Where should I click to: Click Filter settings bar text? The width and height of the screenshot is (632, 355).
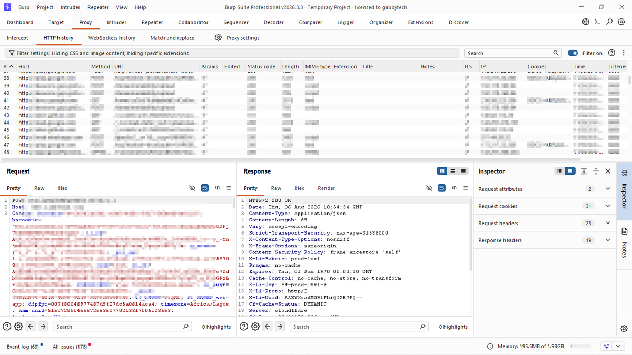103,53
